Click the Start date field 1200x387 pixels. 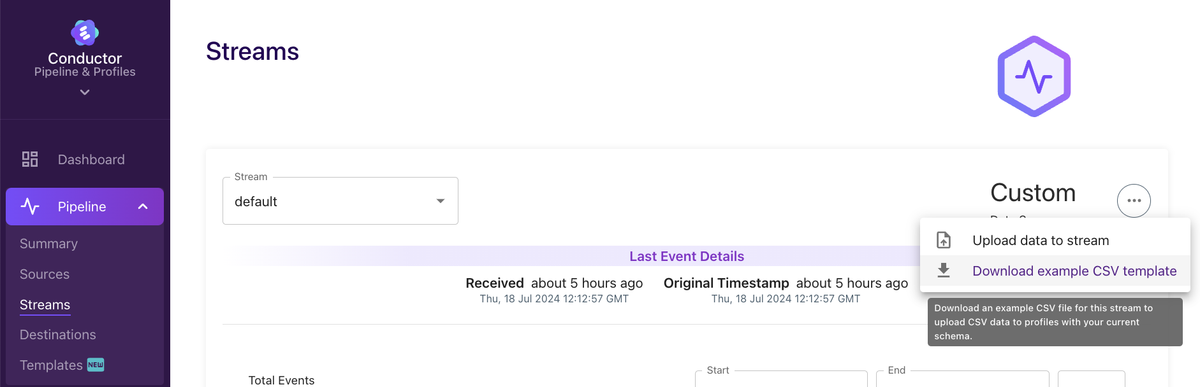(781, 379)
